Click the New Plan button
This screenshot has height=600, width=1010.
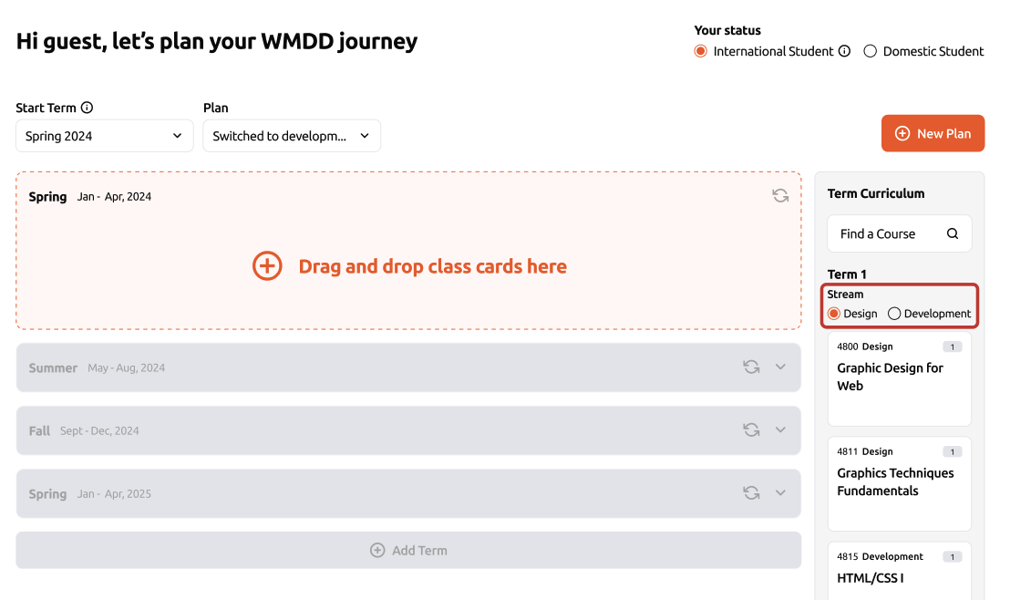933,133
